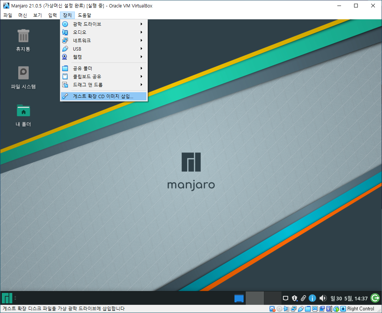Expand the 클립보드 공유 submenu arrow
Screen dimensions: 382x313
(x=141, y=76)
